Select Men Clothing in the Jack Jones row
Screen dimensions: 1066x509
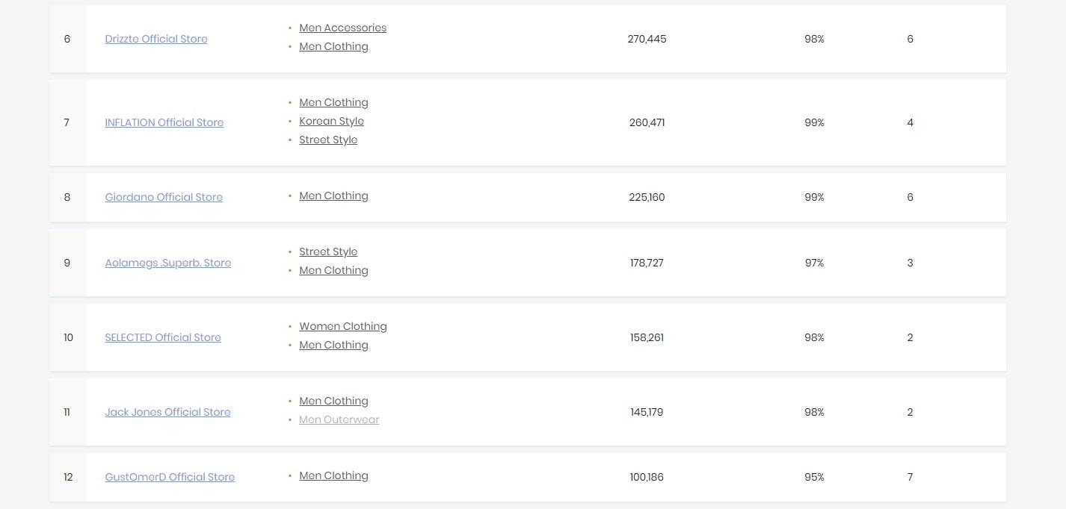click(x=333, y=401)
